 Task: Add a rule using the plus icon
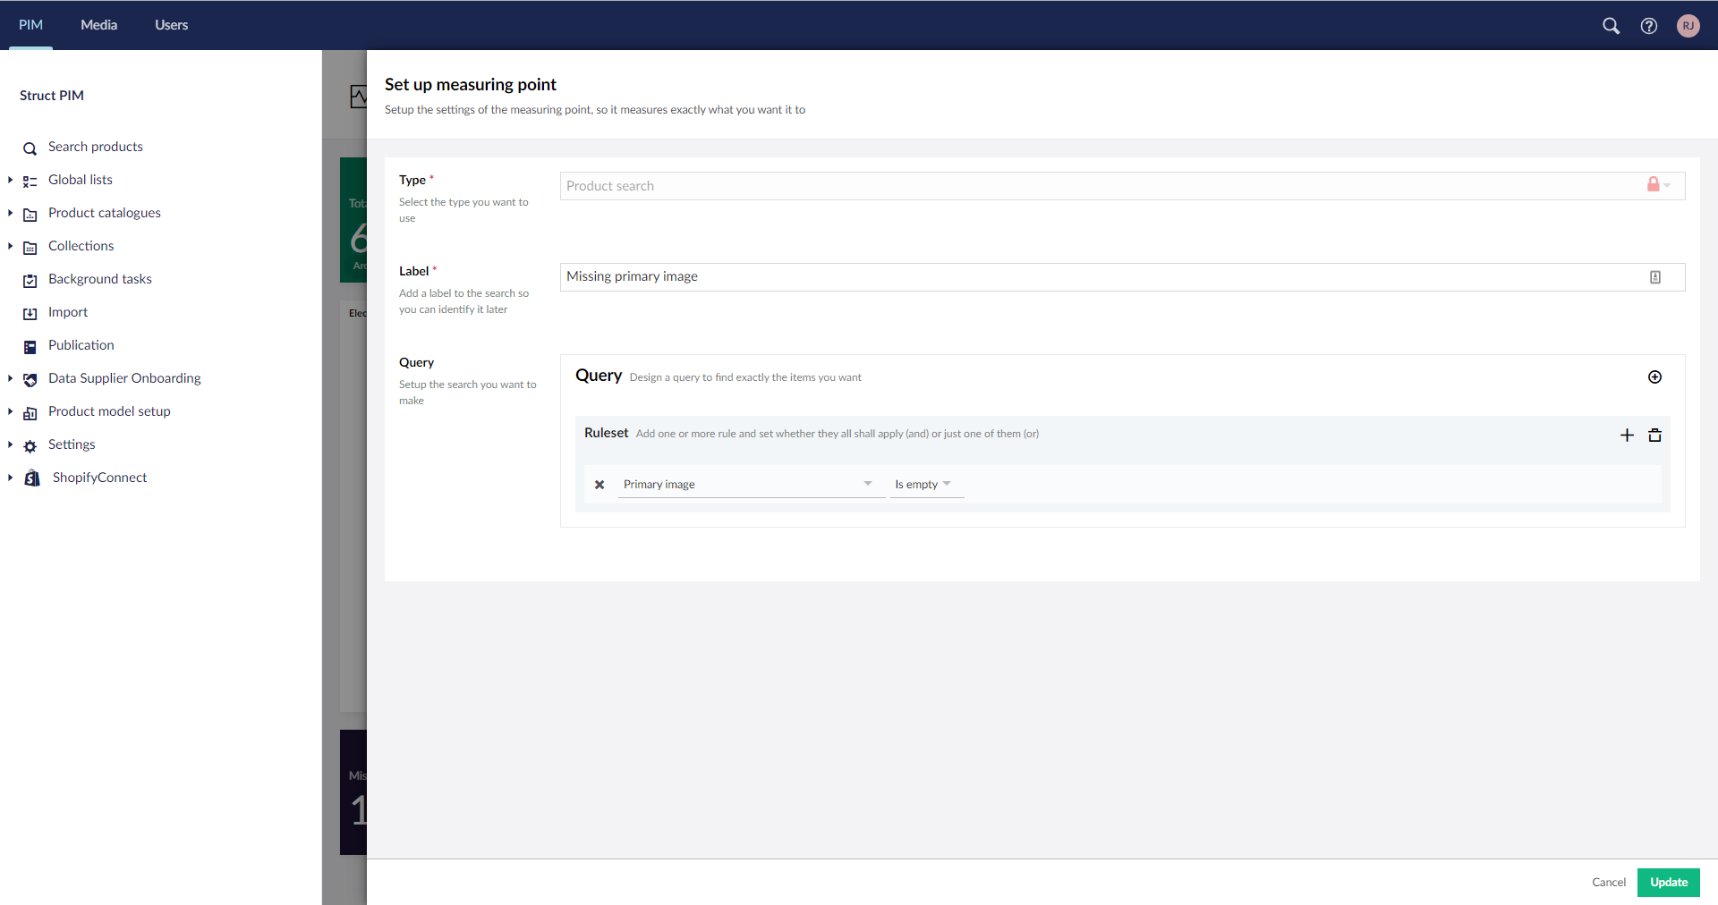pyautogui.click(x=1627, y=436)
